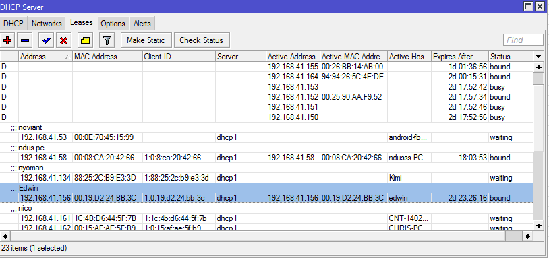Enable lease with the blue checkmark icon
549x258 pixels.
pos(47,40)
